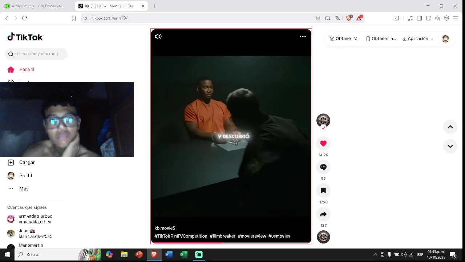The height and width of the screenshot is (262, 465).
Task: Open the Brave VPN shield icon
Action: pyautogui.click(x=447, y=18)
